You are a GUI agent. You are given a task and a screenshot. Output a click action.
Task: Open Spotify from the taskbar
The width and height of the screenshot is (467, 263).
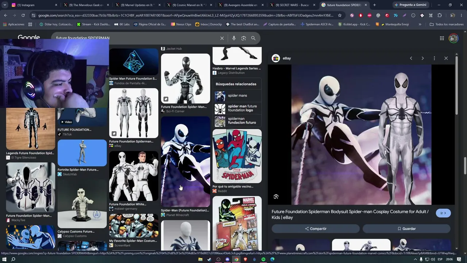tap(263, 259)
